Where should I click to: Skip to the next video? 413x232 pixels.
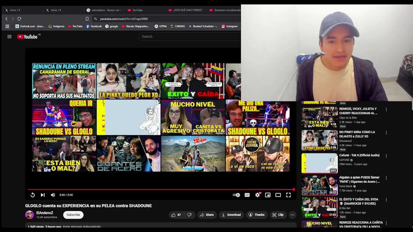pyautogui.click(x=43, y=195)
